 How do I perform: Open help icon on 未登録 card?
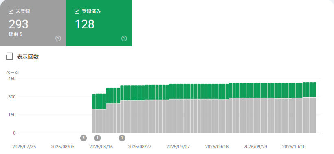point(58,38)
